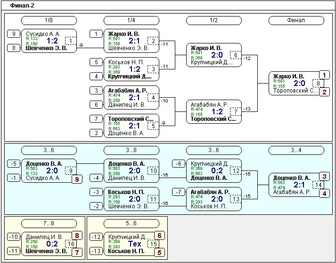Click seed box -6 beside Крупчицкий
Viewport: 336px width, 263px height.
pos(179,163)
